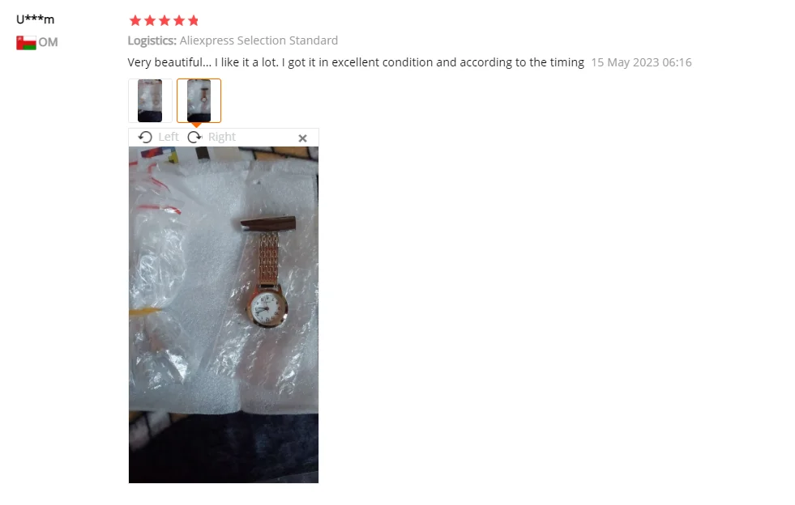The width and height of the screenshot is (795, 505).
Task: Click the review text "Very beautiful..."
Action: click(x=356, y=62)
